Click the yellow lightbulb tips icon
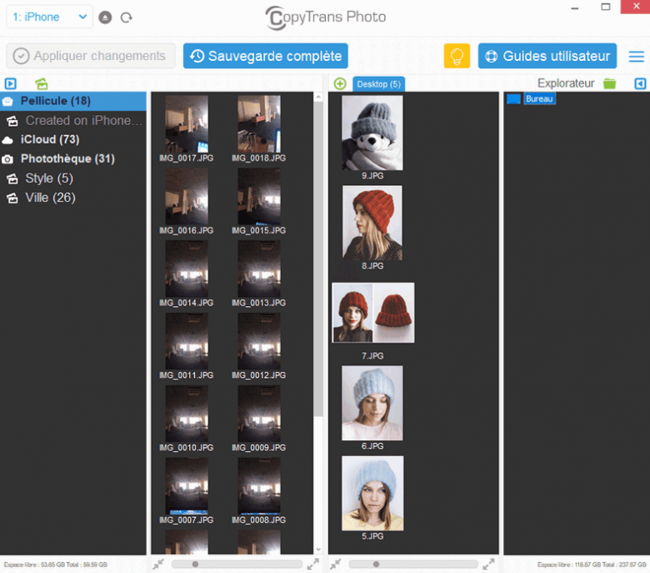This screenshot has height=573, width=650. point(457,57)
